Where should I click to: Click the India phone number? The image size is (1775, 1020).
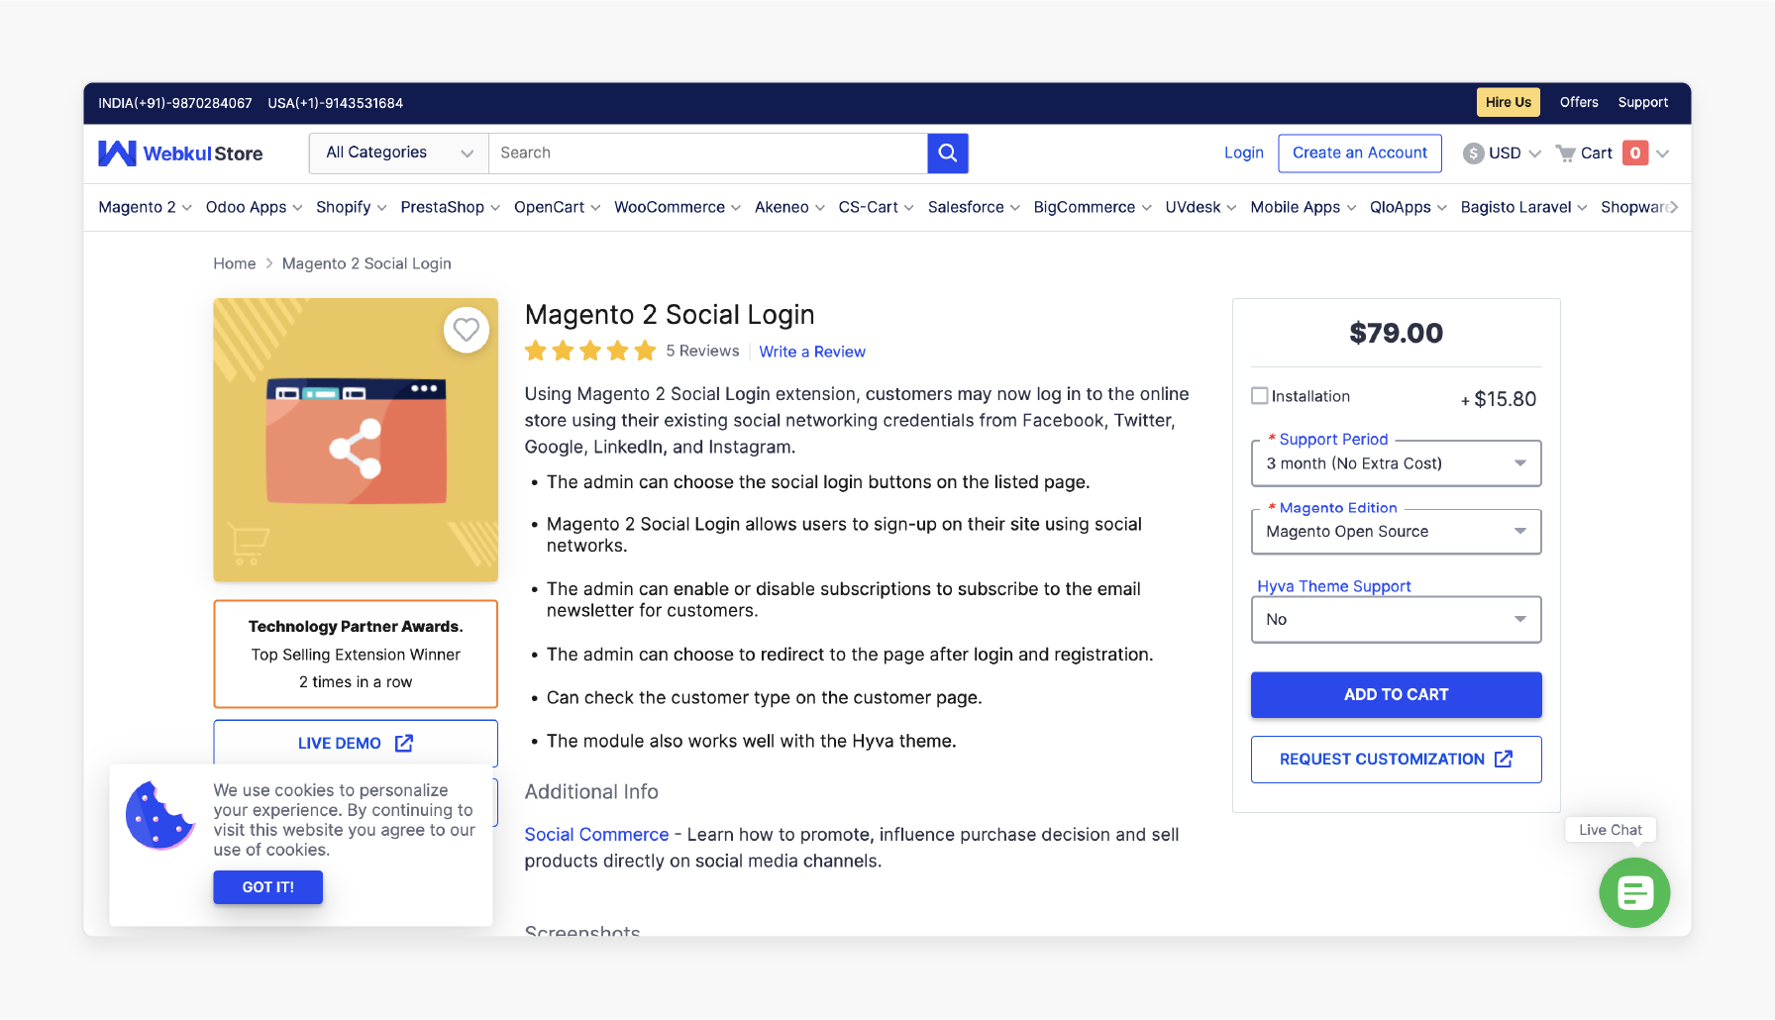point(175,103)
